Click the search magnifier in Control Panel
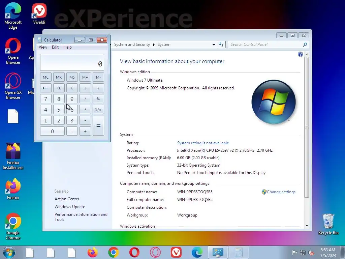The width and height of the screenshot is (345, 259). (305, 45)
